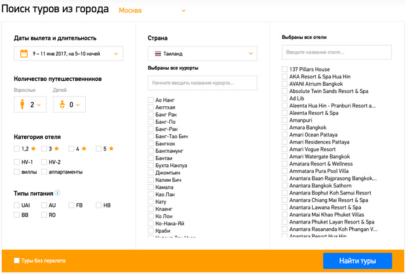Select Amari Watergate Bangkok hotel

(x=285, y=156)
